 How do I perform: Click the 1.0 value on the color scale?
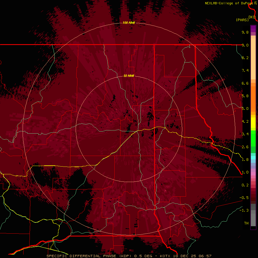[x=245, y=172]
